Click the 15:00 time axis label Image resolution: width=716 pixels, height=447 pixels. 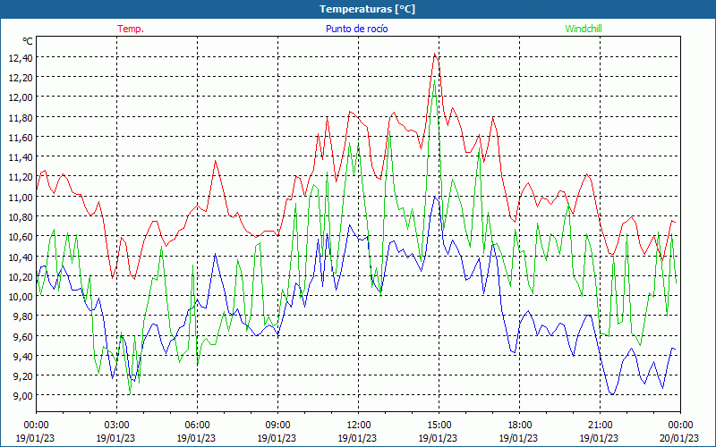(439, 426)
